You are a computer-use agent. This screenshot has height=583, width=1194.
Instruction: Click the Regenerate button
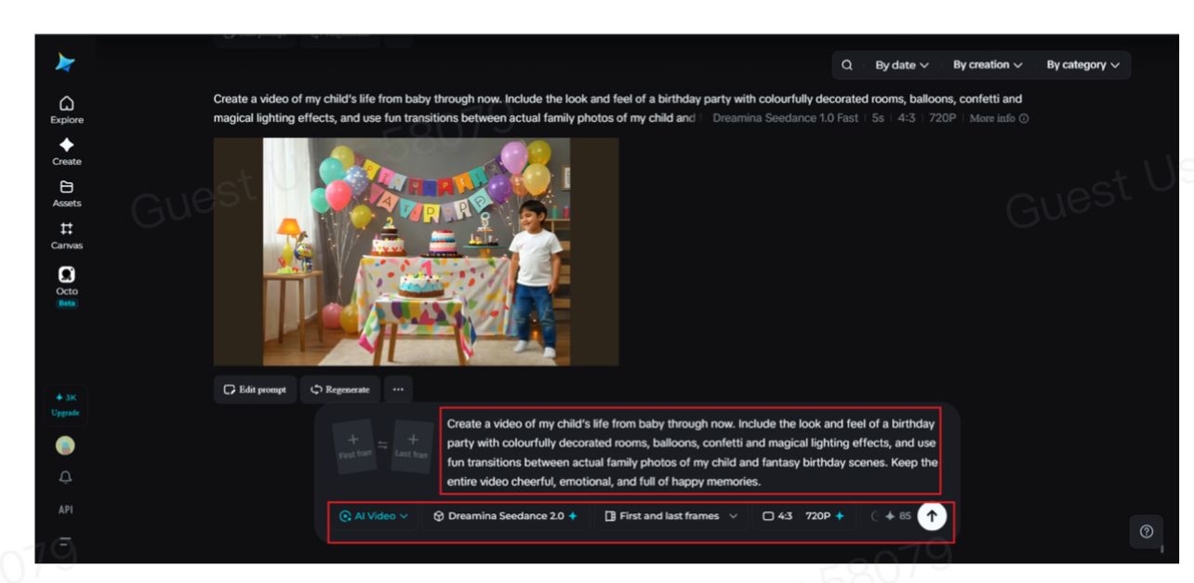pyautogui.click(x=339, y=390)
